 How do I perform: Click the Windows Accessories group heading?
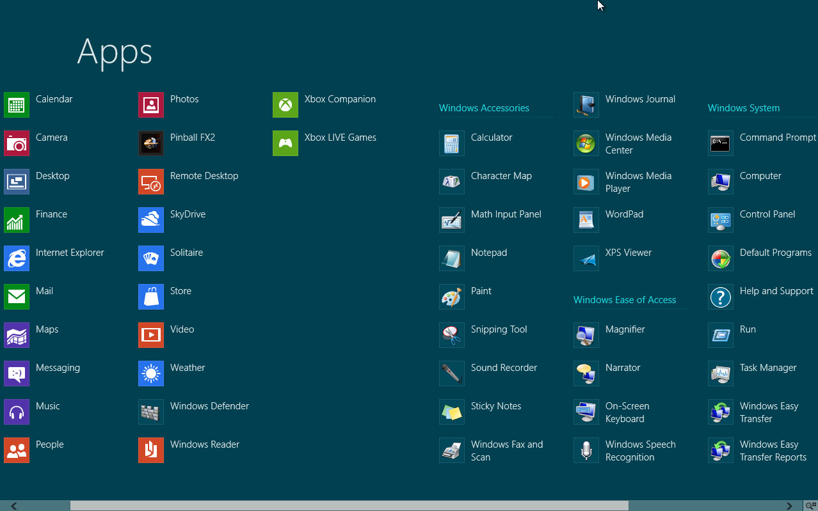484,108
